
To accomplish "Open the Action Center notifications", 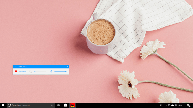I will click(x=188, y=105).
